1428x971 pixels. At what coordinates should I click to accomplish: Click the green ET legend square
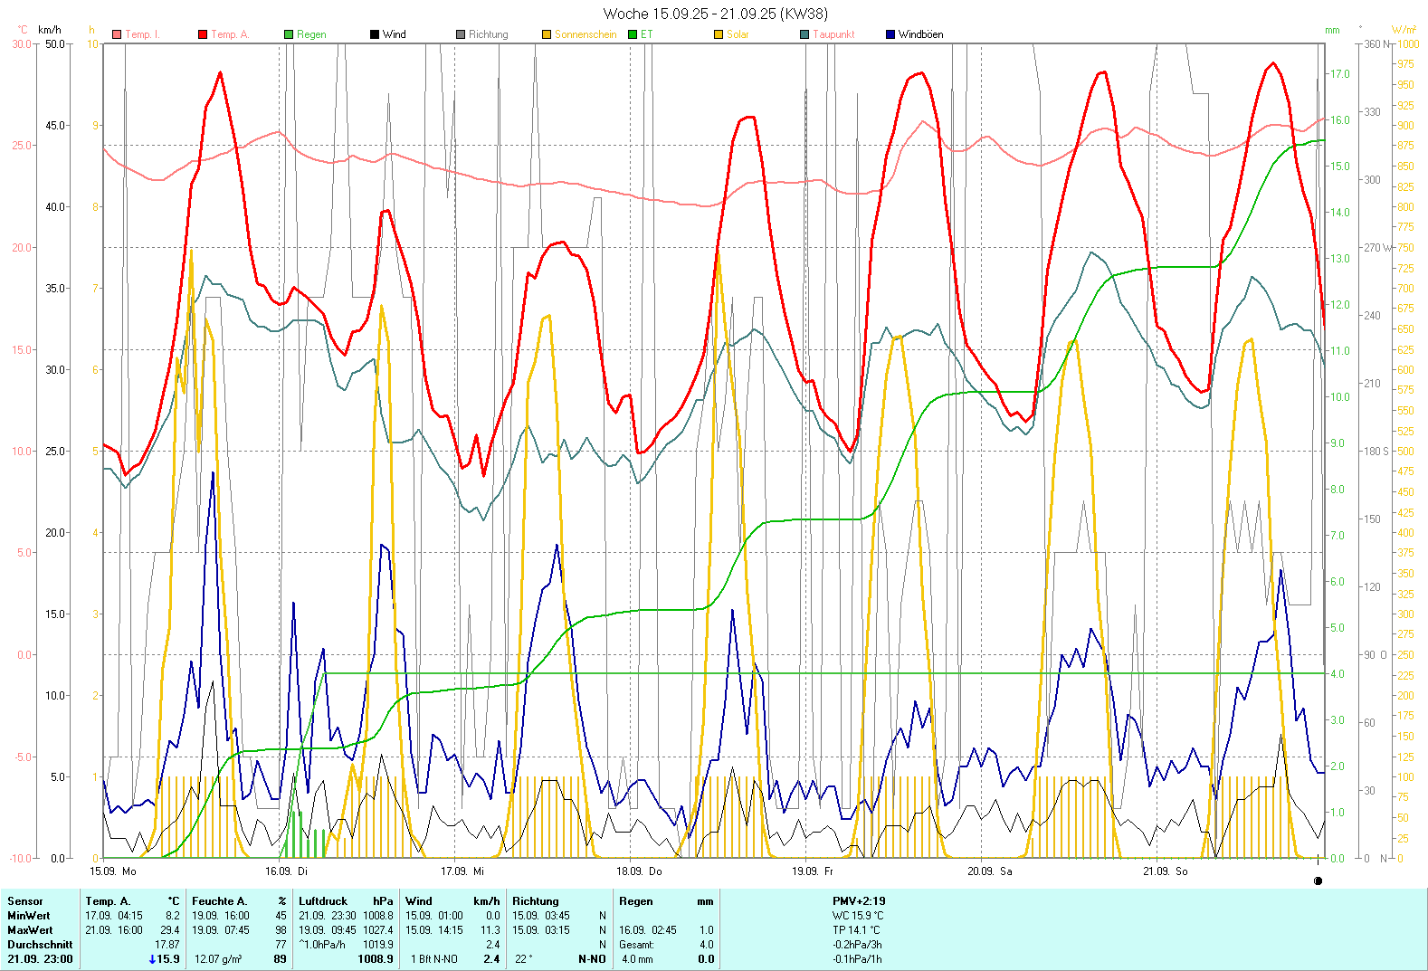click(633, 34)
